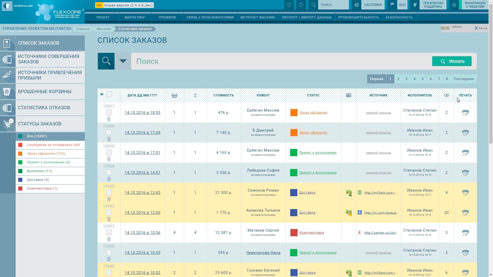This screenshot has height=277, width=493.
Task: Print order 15553 using printer icon
Action: 465,192
